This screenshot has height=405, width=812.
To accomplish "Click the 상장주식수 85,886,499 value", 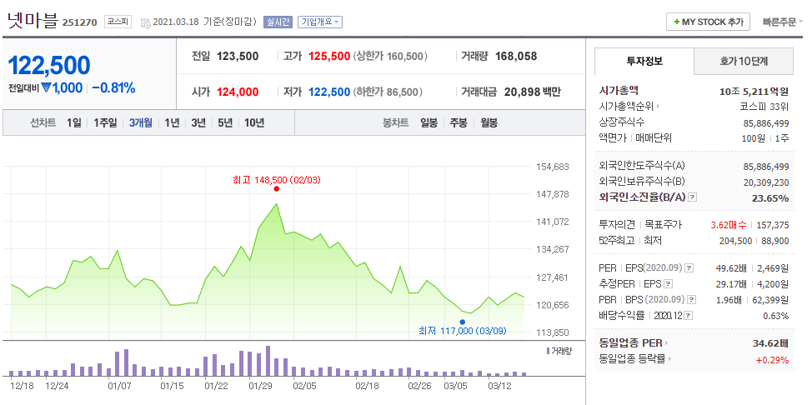I will pyautogui.click(x=766, y=122).
